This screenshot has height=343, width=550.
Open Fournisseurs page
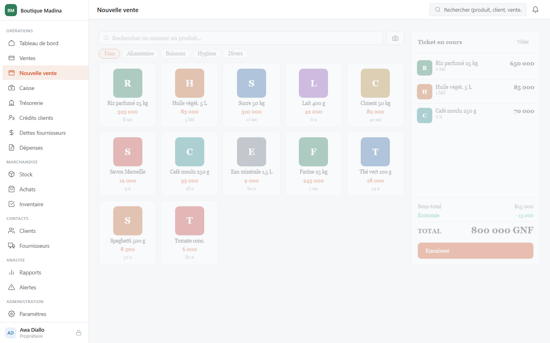tap(45, 246)
